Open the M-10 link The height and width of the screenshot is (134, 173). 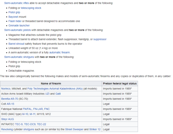pos(25,114)
